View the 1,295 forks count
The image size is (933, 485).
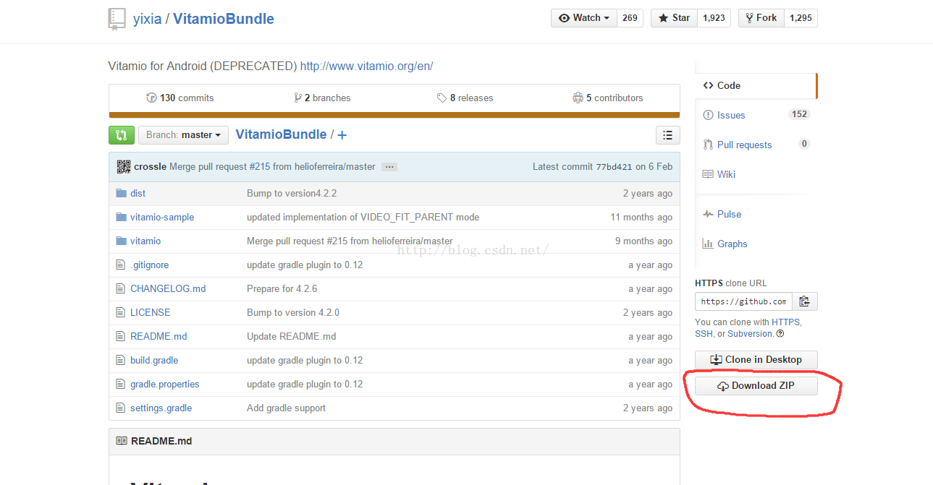801,18
